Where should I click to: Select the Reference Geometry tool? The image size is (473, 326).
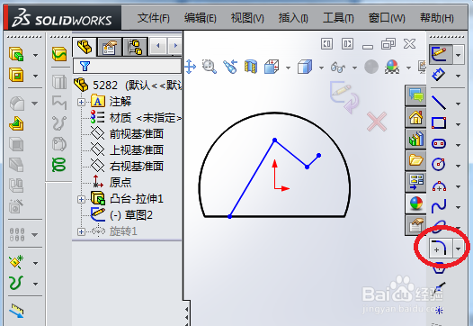click(x=16, y=262)
